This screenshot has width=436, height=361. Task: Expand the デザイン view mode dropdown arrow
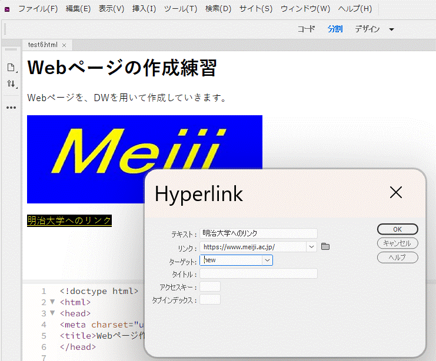(x=391, y=29)
